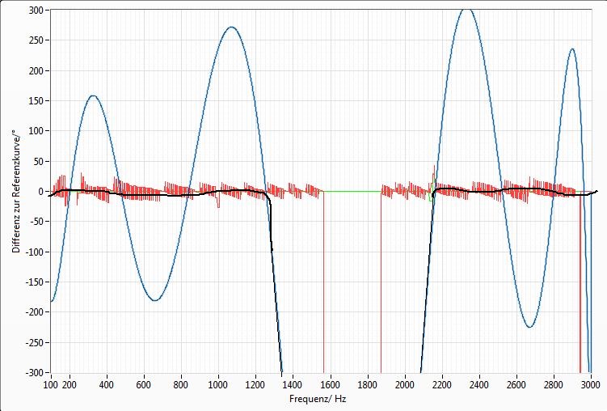Click the 2800 frequency axis label
Image resolution: width=607 pixels, height=411 pixels.
point(554,385)
